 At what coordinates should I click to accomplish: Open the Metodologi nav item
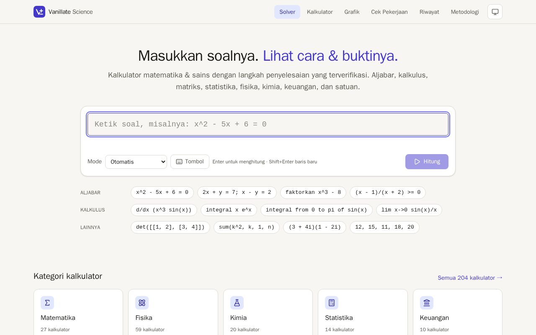click(465, 12)
